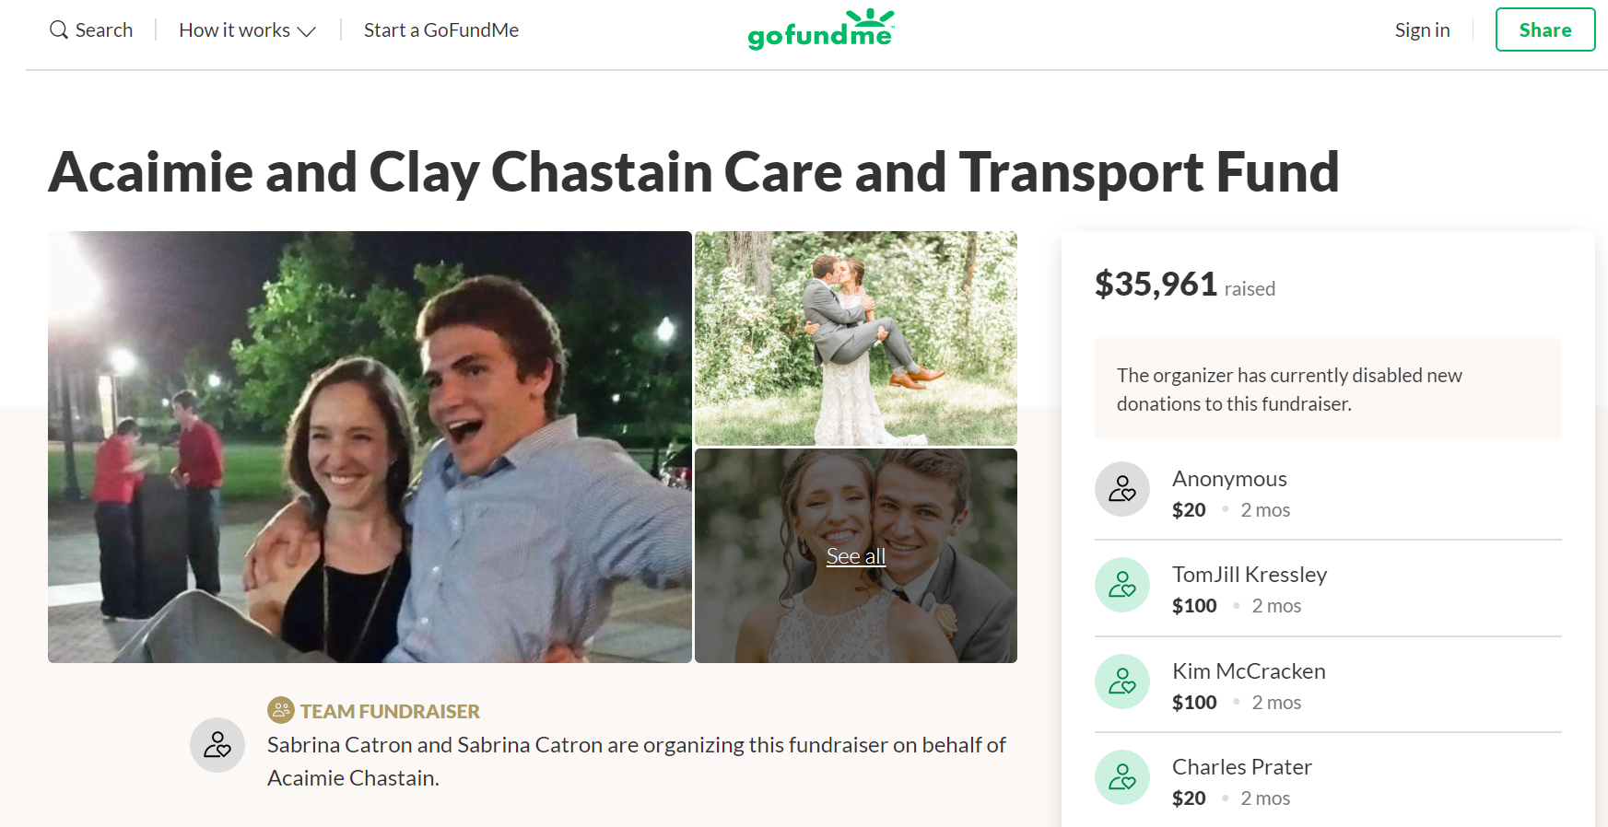Screen dimensions: 1608x827
Task: Open the large couple photo at night
Action: 370,447
